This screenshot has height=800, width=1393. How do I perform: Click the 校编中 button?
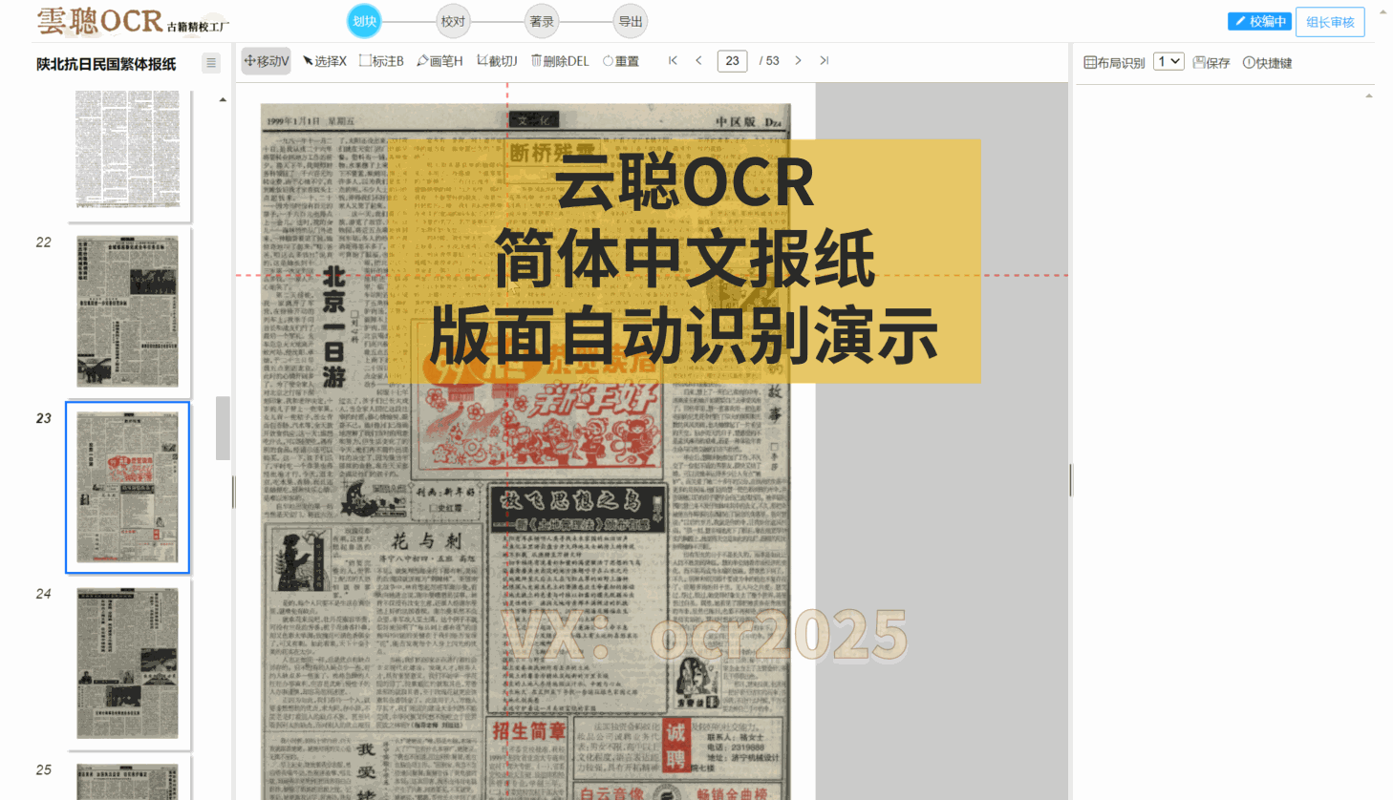pos(1259,20)
